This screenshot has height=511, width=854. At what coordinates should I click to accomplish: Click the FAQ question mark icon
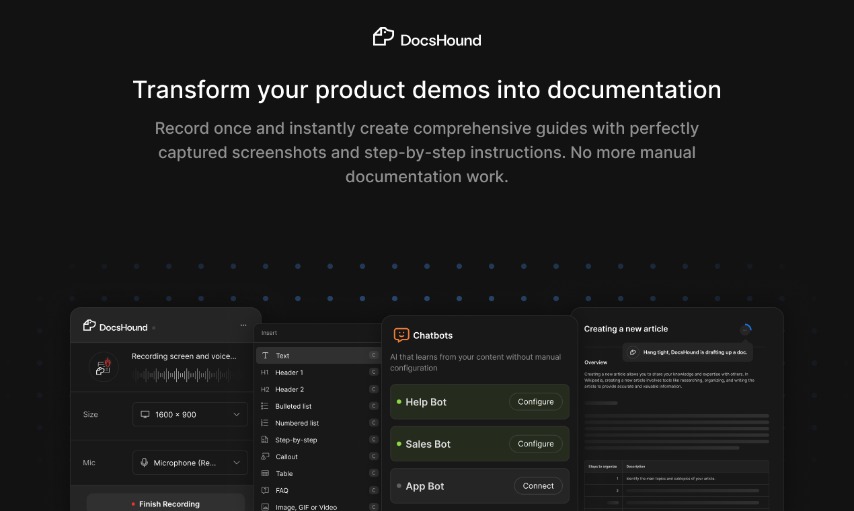pyautogui.click(x=265, y=490)
